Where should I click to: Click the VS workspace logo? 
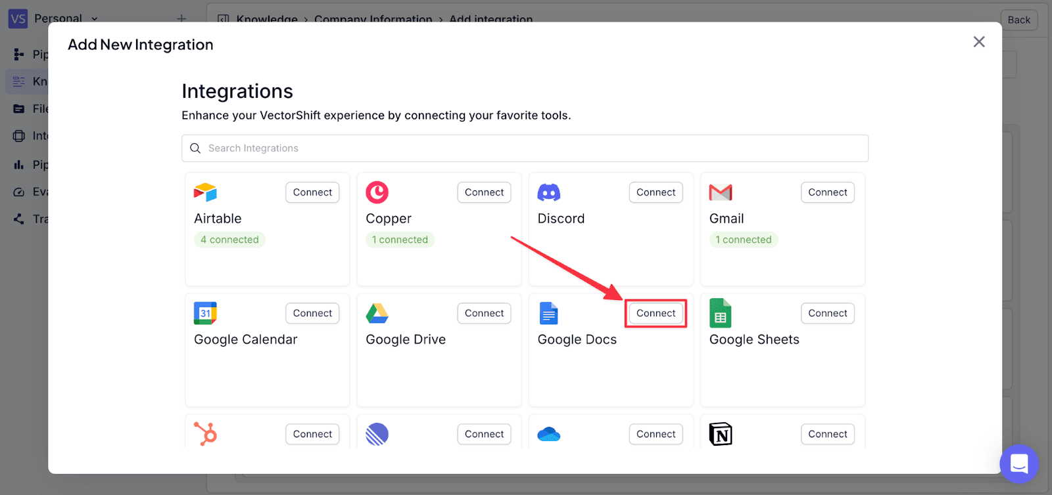point(18,18)
